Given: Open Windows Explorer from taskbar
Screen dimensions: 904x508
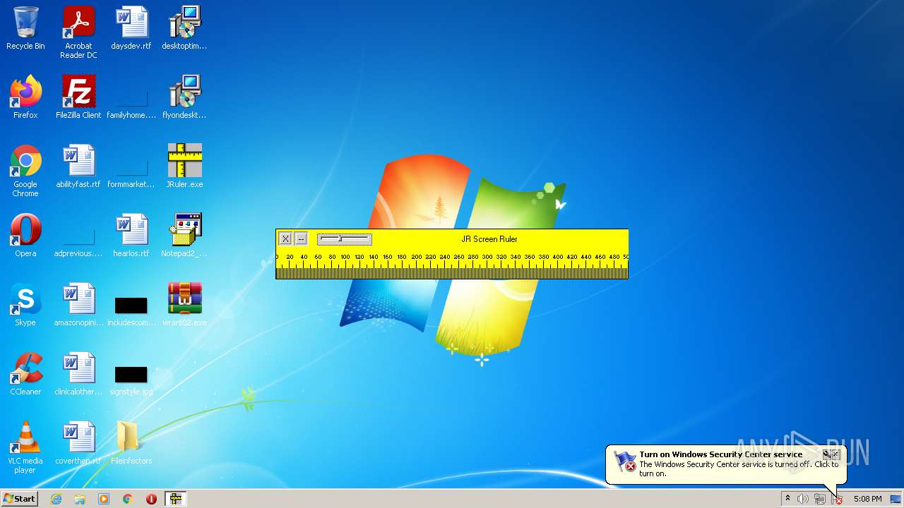Looking at the screenshot, I should click(x=80, y=499).
